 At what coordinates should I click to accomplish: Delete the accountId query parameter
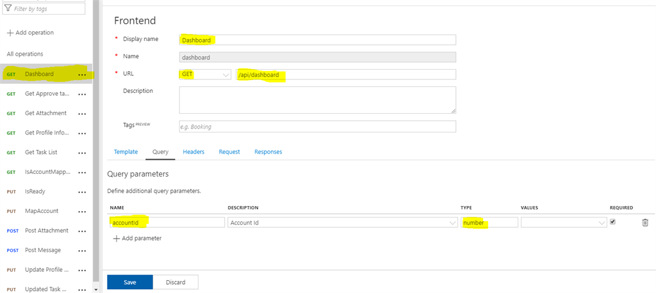644,223
